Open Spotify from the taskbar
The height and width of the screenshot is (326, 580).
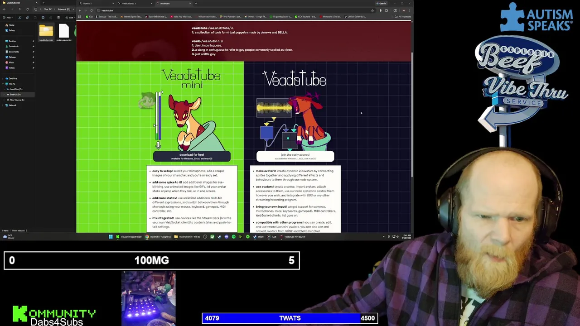[x=233, y=237]
